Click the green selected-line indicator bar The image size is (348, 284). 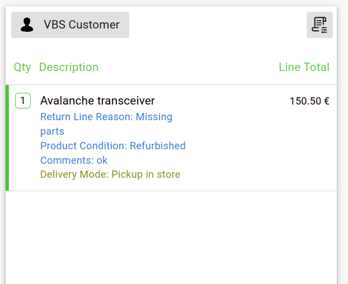(x=7, y=138)
